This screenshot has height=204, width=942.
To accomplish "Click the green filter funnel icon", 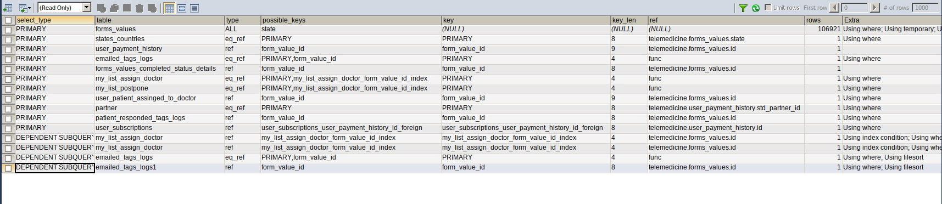I will coord(743,8).
